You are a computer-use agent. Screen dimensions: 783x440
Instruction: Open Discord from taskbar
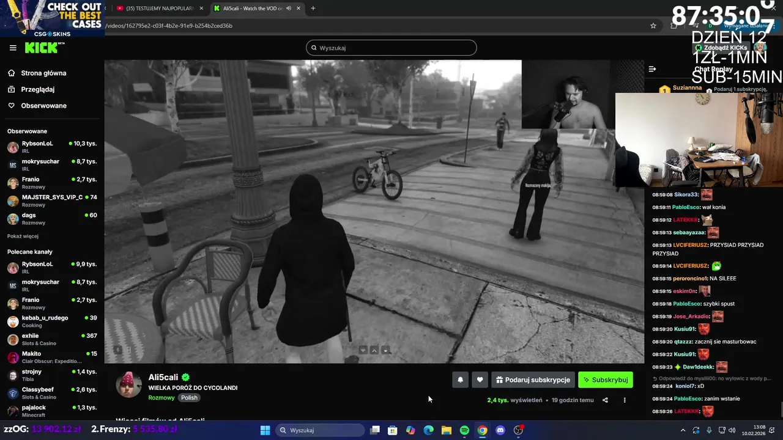point(500,430)
